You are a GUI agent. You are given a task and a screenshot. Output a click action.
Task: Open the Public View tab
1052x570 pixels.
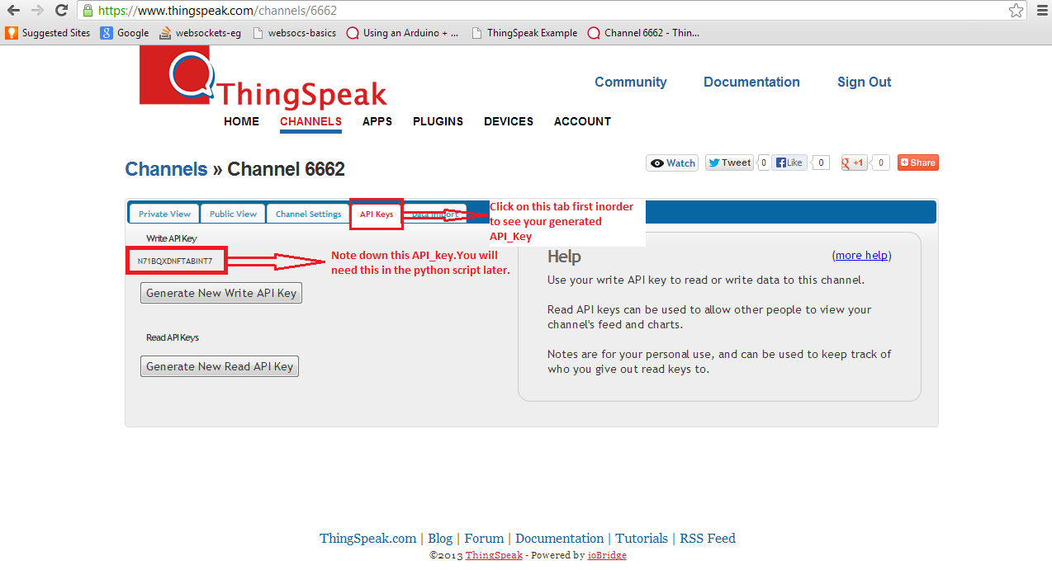[x=233, y=214]
